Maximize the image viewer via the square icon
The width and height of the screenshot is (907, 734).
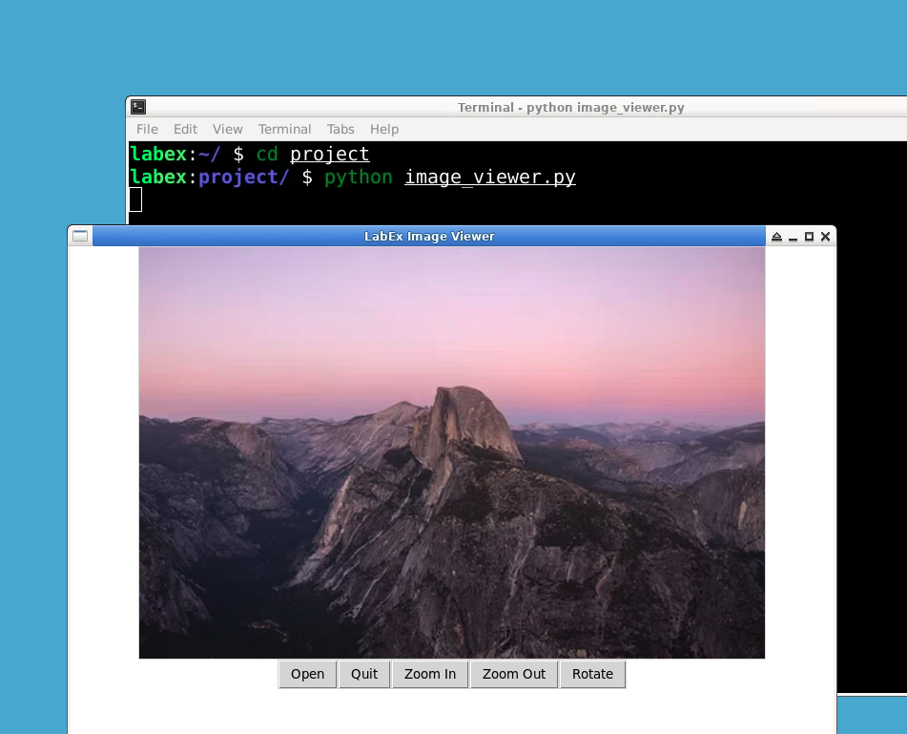click(809, 236)
